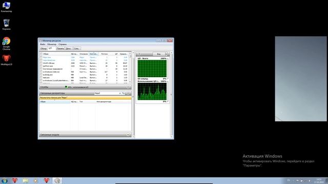Open the Справка menu

point(63,44)
